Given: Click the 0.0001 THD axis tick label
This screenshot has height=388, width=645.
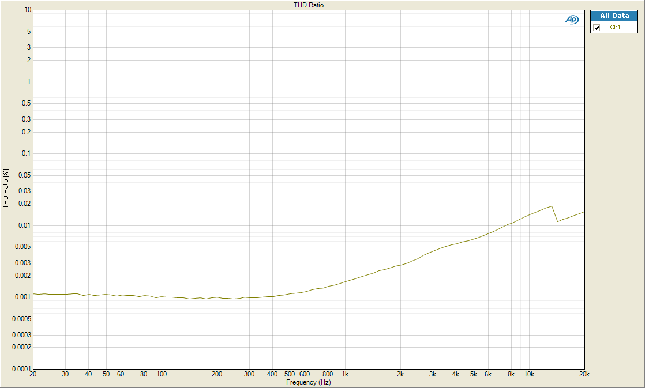Looking at the screenshot, I should tap(21, 368).
